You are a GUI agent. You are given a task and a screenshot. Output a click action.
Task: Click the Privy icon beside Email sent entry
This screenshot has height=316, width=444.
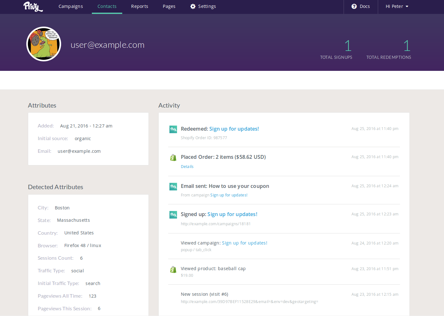coord(173,187)
